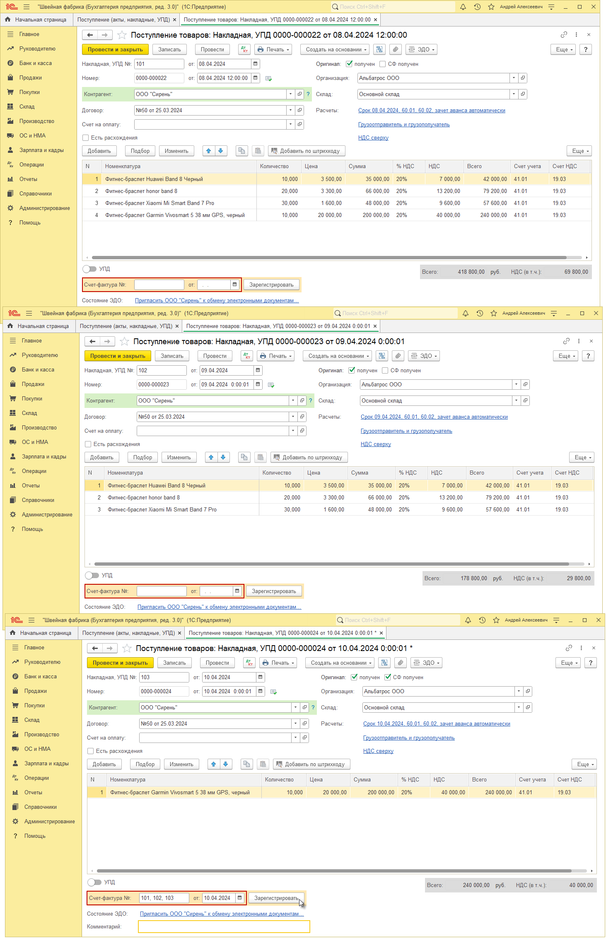The width and height of the screenshot is (606, 938).
Task: Move row down arrow in document 0000-000022
Action: tap(221, 151)
